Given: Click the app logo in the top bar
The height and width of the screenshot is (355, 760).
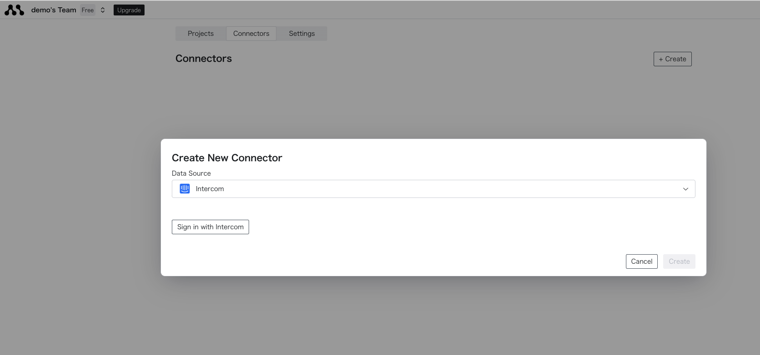Looking at the screenshot, I should (x=14, y=10).
